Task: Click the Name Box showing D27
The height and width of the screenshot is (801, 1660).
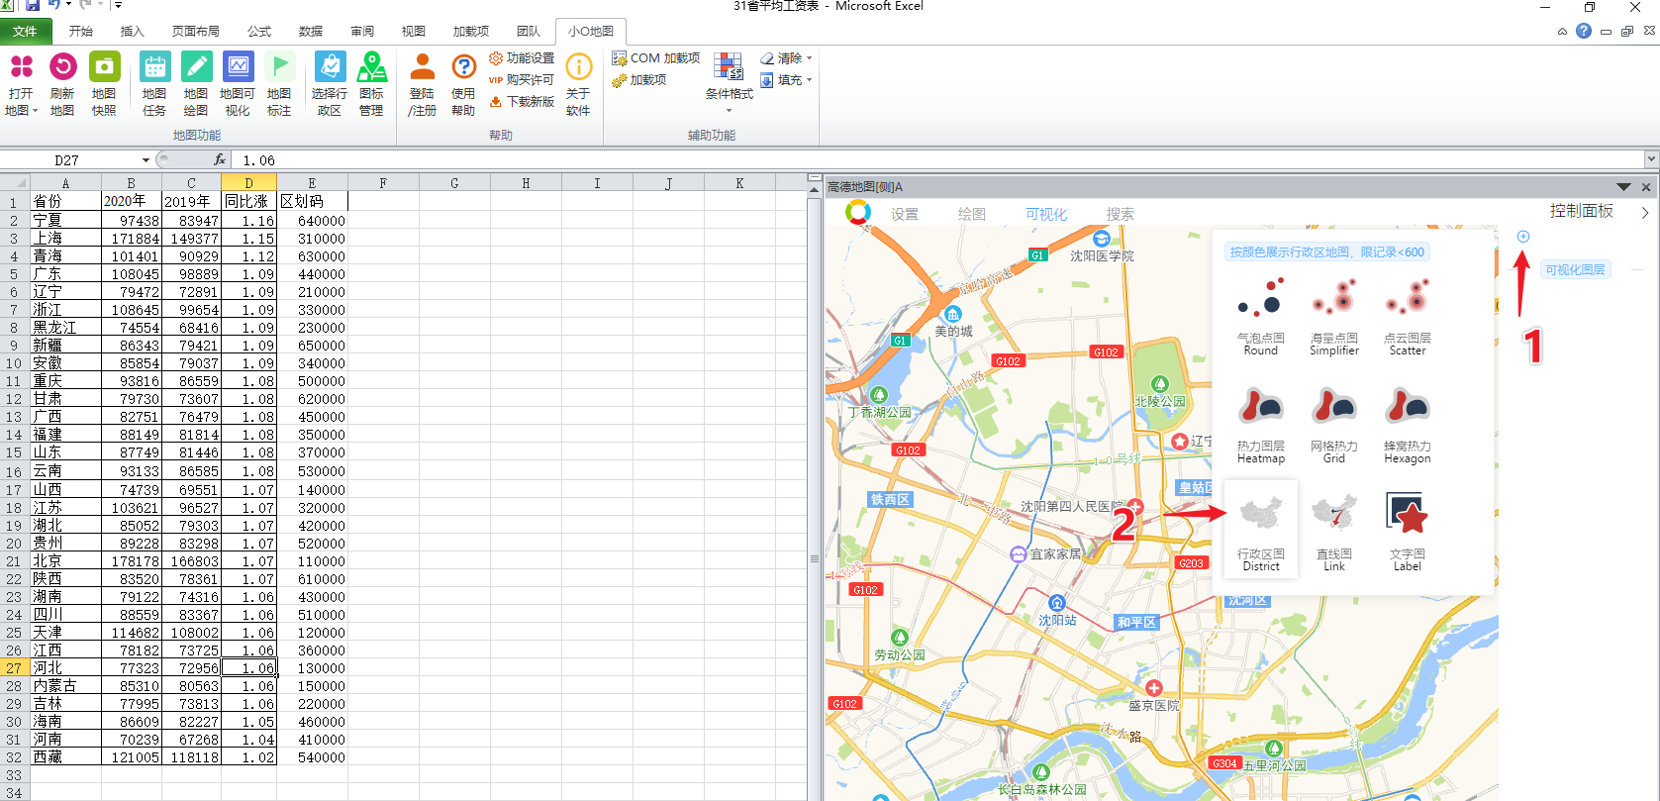Action: click(67, 160)
